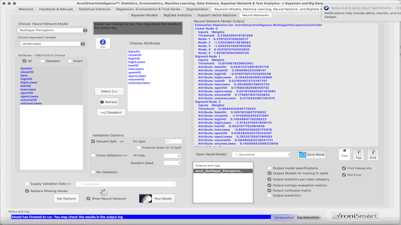Screen dimensions: 401x225
Task: Click the AroniSmart logo
Action: click(x=355, y=216)
